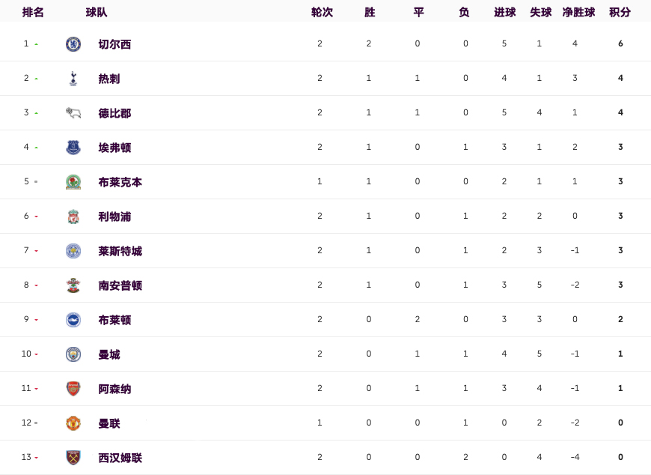Select the Arsenal cannon badge
This screenshot has height=475, width=651.
[73, 389]
